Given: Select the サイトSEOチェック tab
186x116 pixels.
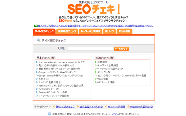Looking at the screenshot, I should (x=44, y=31).
